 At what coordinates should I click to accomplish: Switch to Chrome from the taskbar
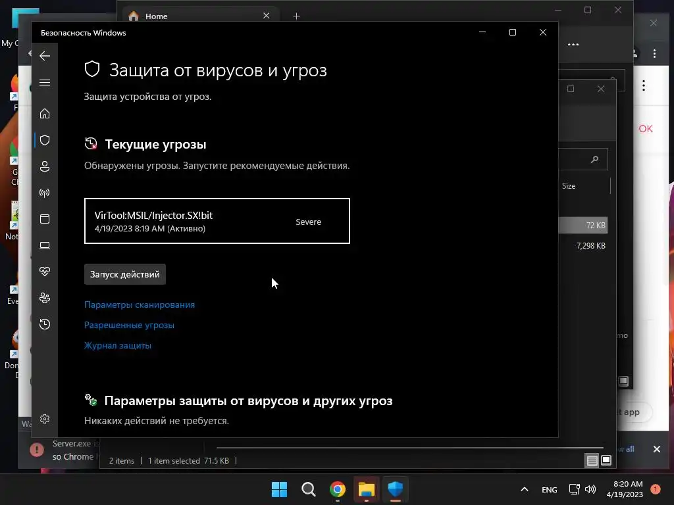pos(338,489)
